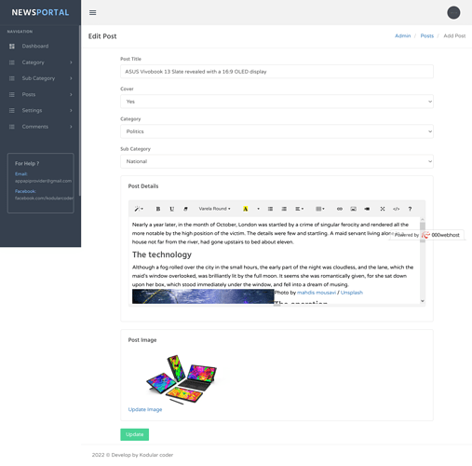Click the green Update button
472x466 pixels.
click(x=135, y=434)
